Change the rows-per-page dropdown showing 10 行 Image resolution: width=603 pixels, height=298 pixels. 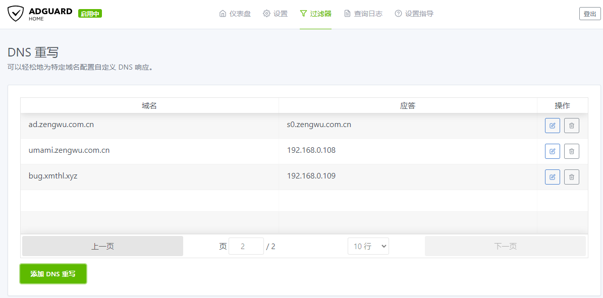(368, 246)
